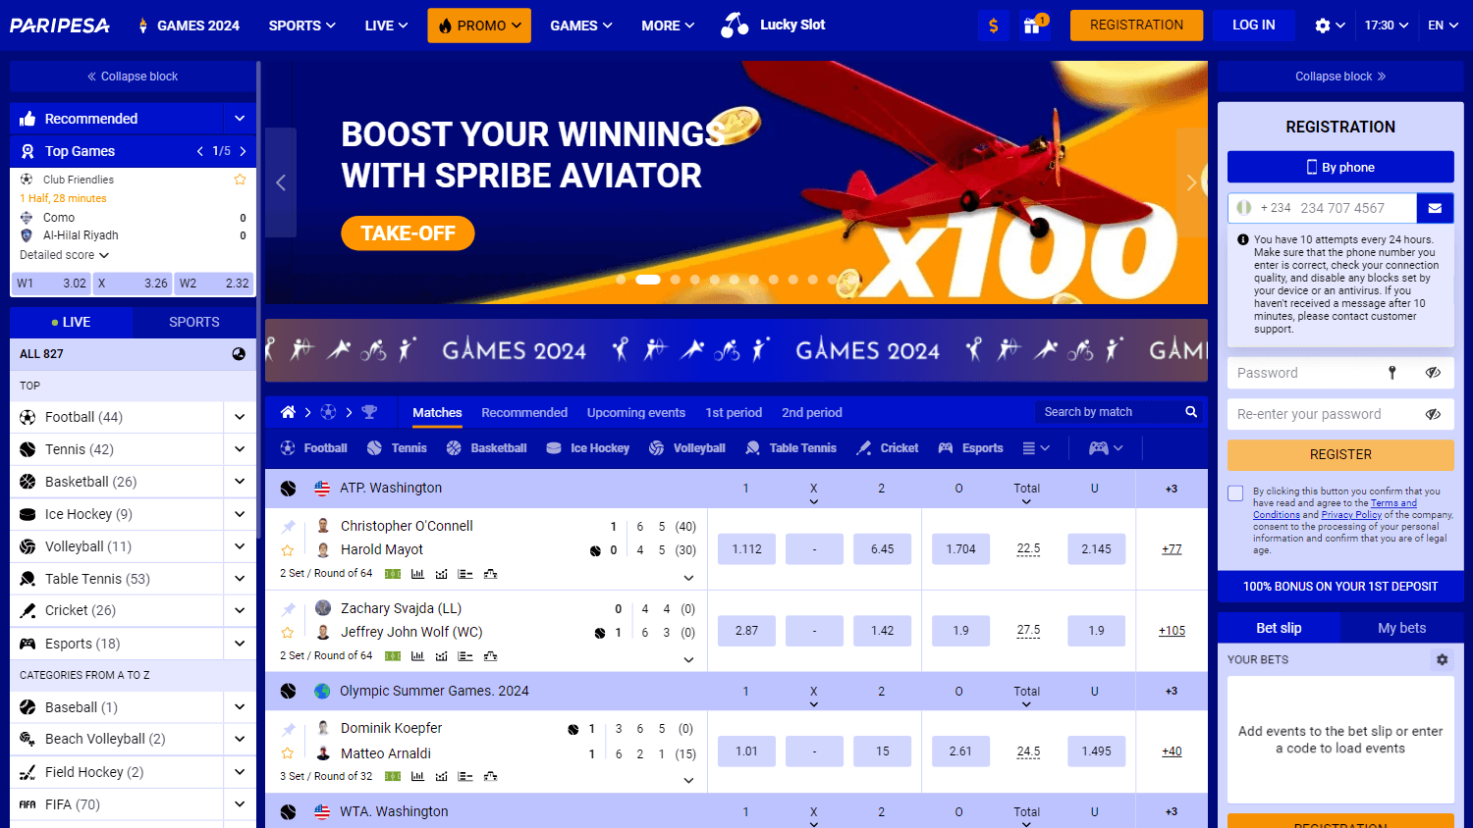This screenshot has width=1473, height=828.
Task: Toggle Password field visibility eye
Action: coord(1433,373)
